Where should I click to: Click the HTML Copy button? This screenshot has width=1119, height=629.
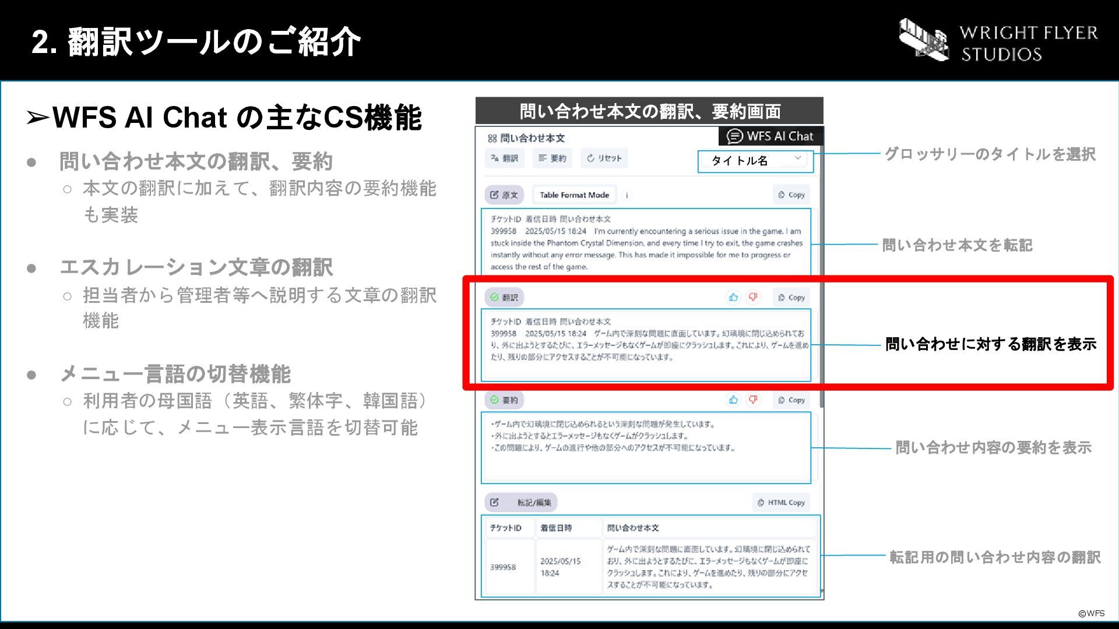[x=781, y=503]
